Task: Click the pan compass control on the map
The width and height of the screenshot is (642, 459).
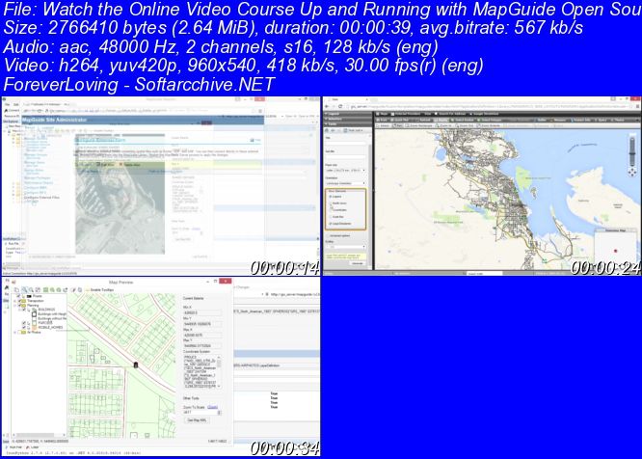Action: tap(632, 172)
